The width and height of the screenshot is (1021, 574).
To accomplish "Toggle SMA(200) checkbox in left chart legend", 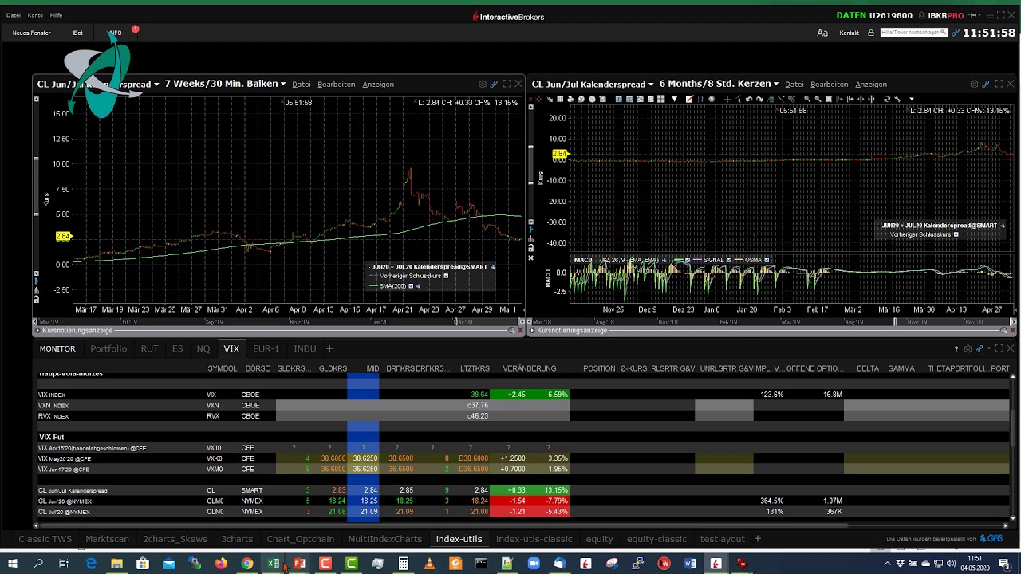I will coord(411,286).
